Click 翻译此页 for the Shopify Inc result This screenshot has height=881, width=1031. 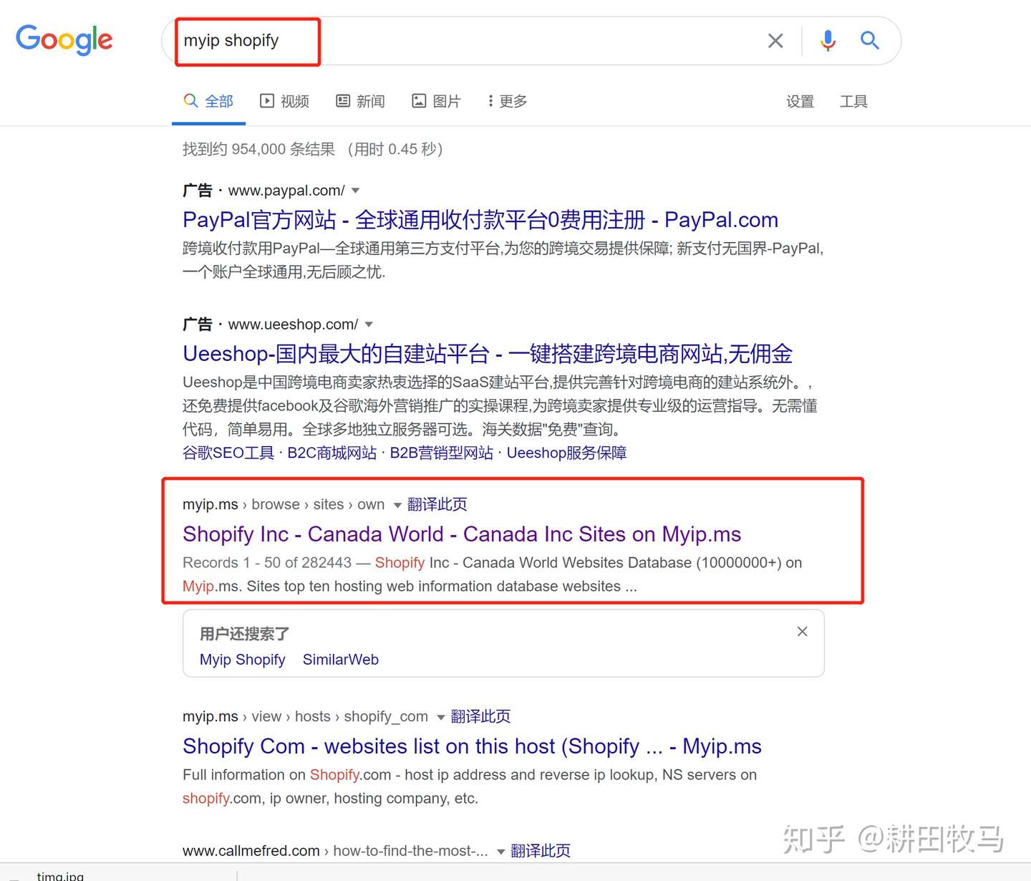coord(437,504)
